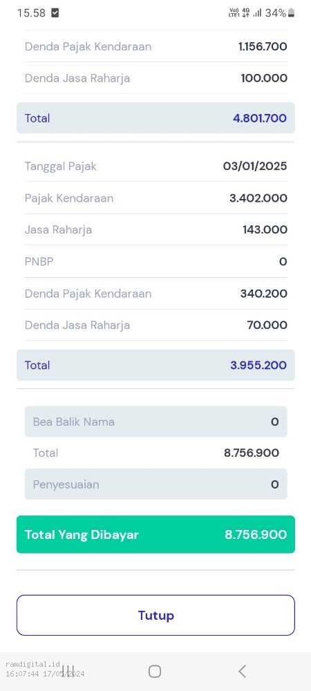
Task: Tap the recent apps navigation icon
Action: pos(68,671)
